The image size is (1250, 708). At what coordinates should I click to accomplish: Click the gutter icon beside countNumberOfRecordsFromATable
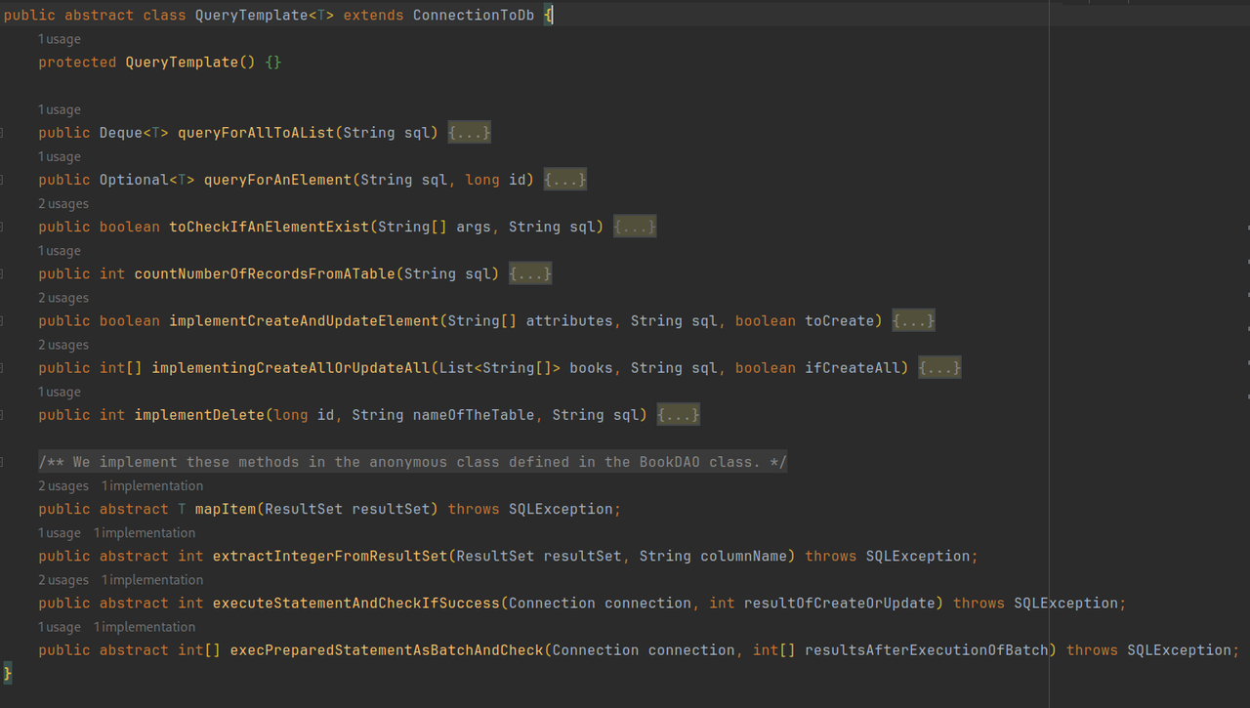pyautogui.click(x=5, y=273)
